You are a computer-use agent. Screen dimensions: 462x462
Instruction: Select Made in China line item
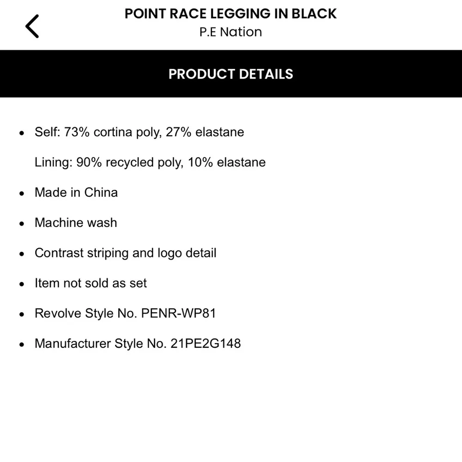coord(76,193)
